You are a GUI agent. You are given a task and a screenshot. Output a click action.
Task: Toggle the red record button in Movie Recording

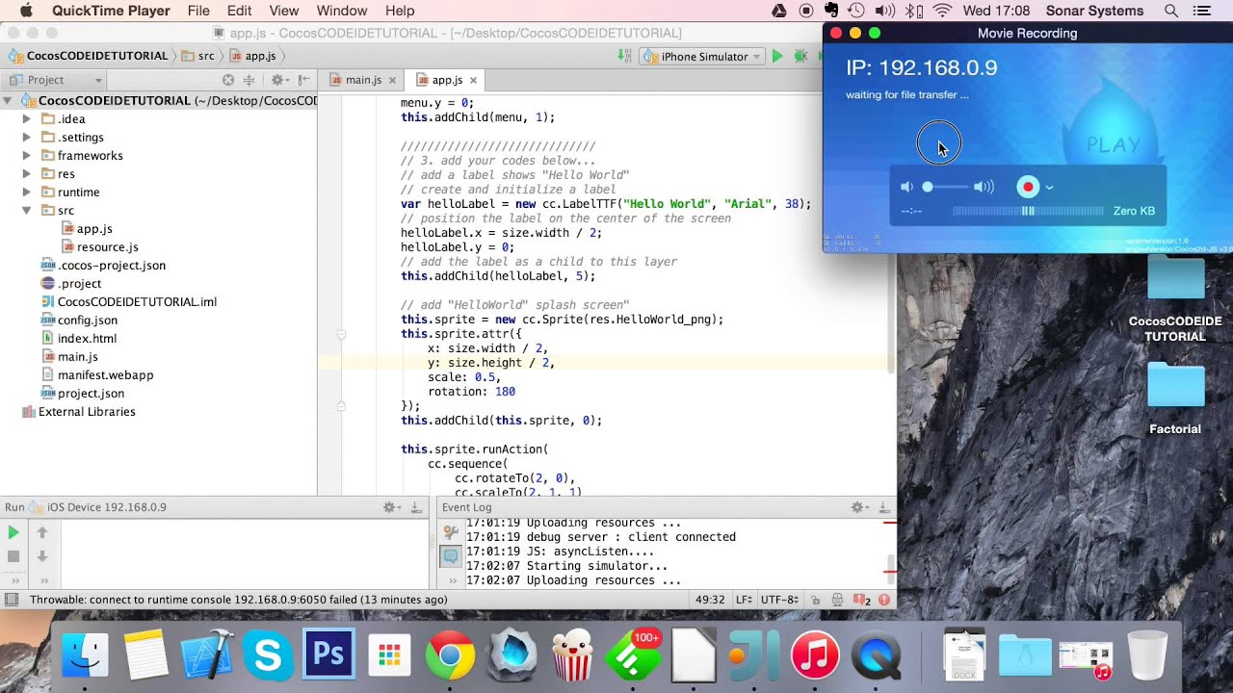(x=1028, y=188)
